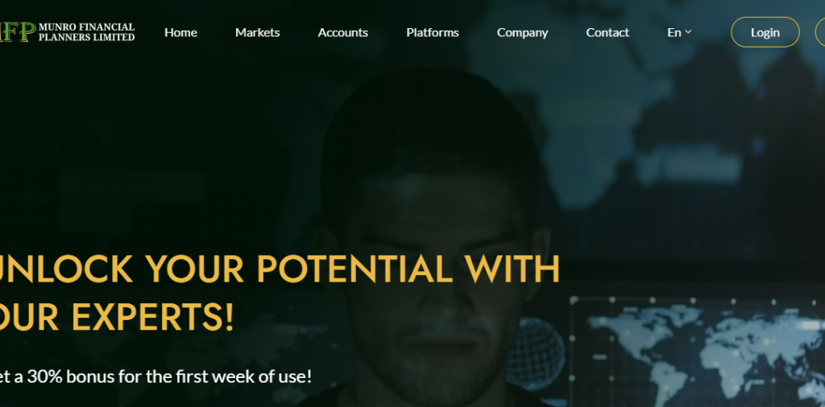Screen dimensions: 825x407
Task: Click the Munro Financial Planners Limited logo text
Action: pos(87,32)
